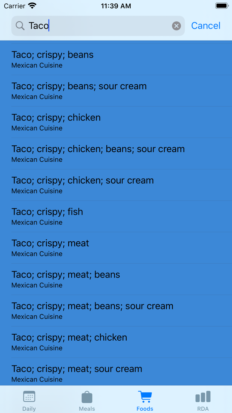
Task: Open Taco; crispy; chicken; beans; sour cream
Action: point(116,153)
